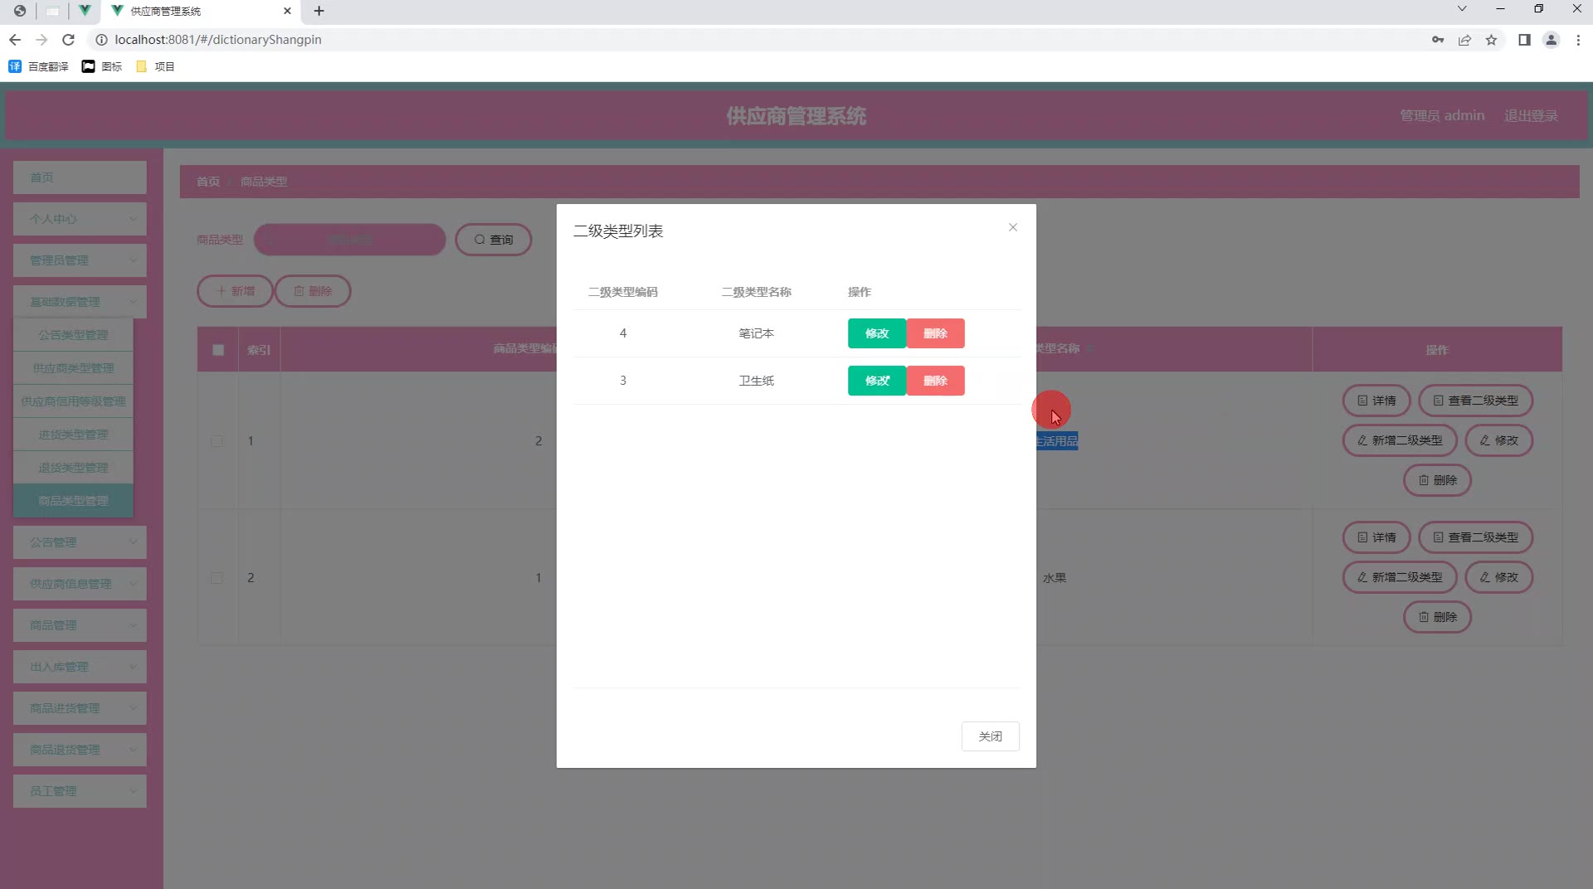Open 退货类型管理 submenu item

73,468
